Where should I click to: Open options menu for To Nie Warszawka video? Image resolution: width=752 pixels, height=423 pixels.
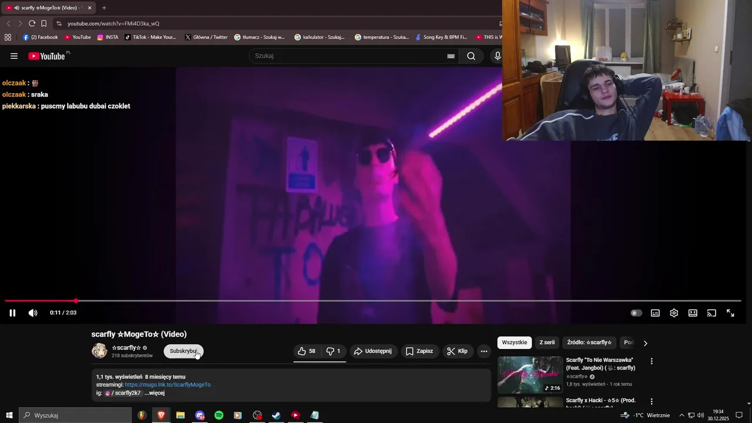651,361
